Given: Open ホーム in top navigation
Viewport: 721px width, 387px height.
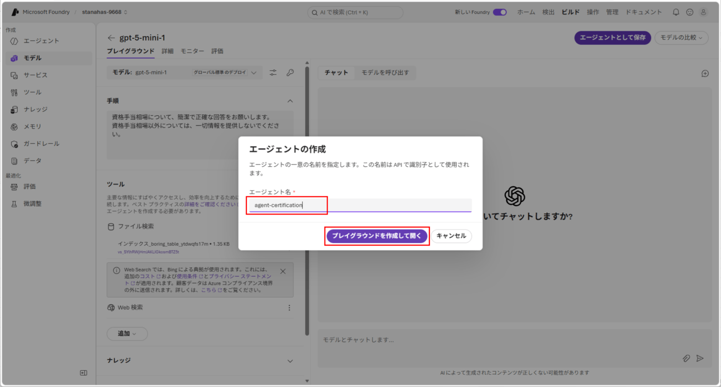Looking at the screenshot, I should pos(526,12).
